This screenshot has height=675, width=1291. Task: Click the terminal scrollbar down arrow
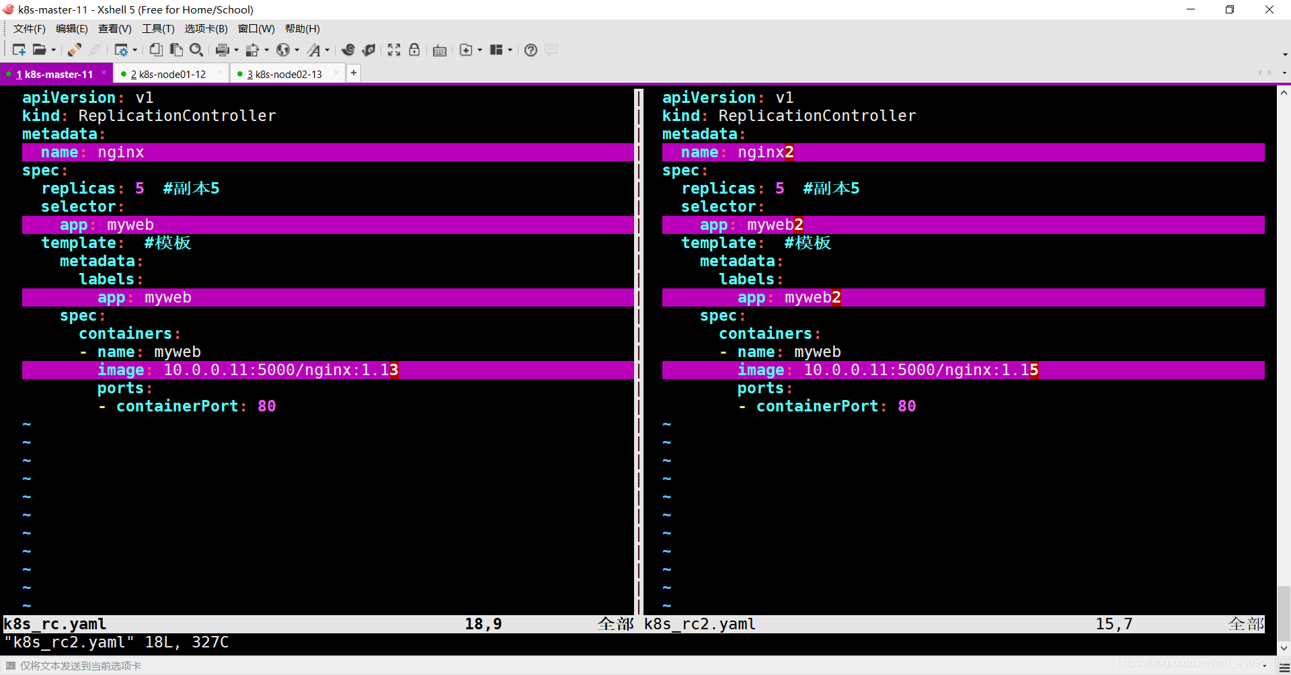click(1284, 649)
